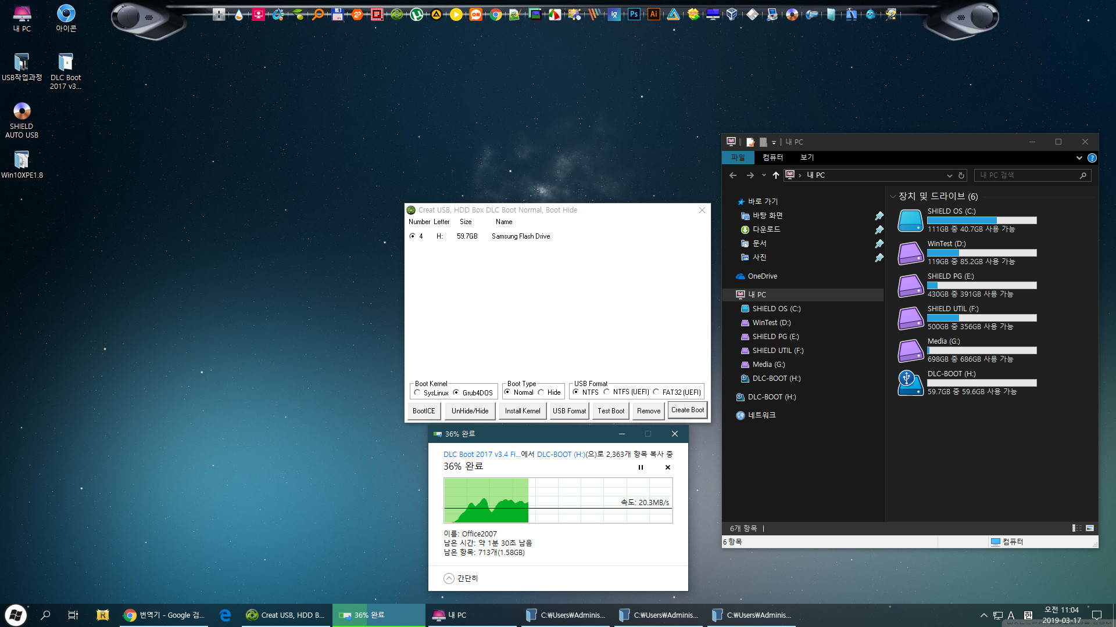Show hidden system tray icons
Screen dimensions: 1116x627
983,615
